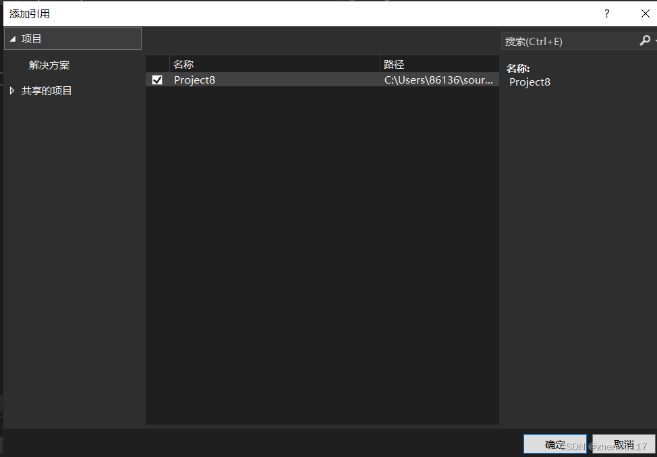Click the truncated C:\Users\86136 path text
Screen dimensions: 657x457
click(438, 80)
